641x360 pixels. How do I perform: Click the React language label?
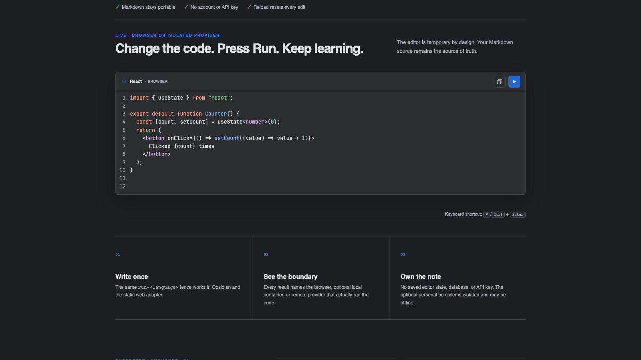click(136, 81)
